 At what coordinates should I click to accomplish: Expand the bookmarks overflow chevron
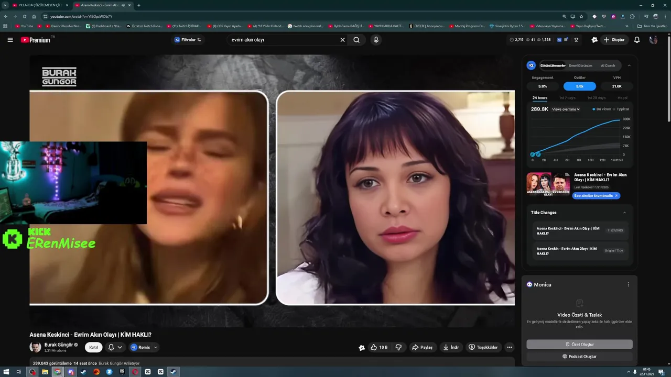627,26
